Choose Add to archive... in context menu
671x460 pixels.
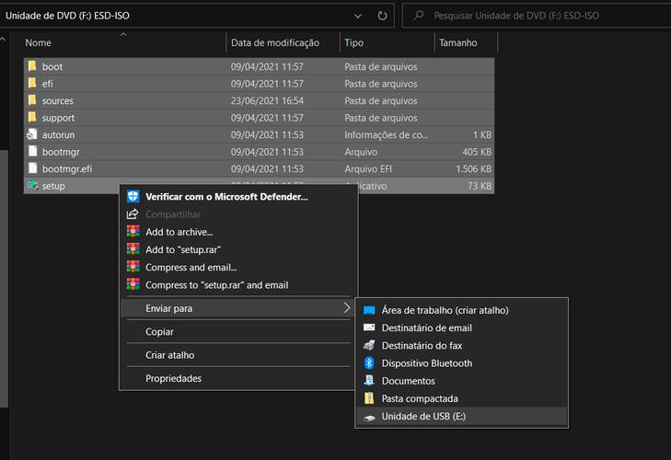point(237,232)
